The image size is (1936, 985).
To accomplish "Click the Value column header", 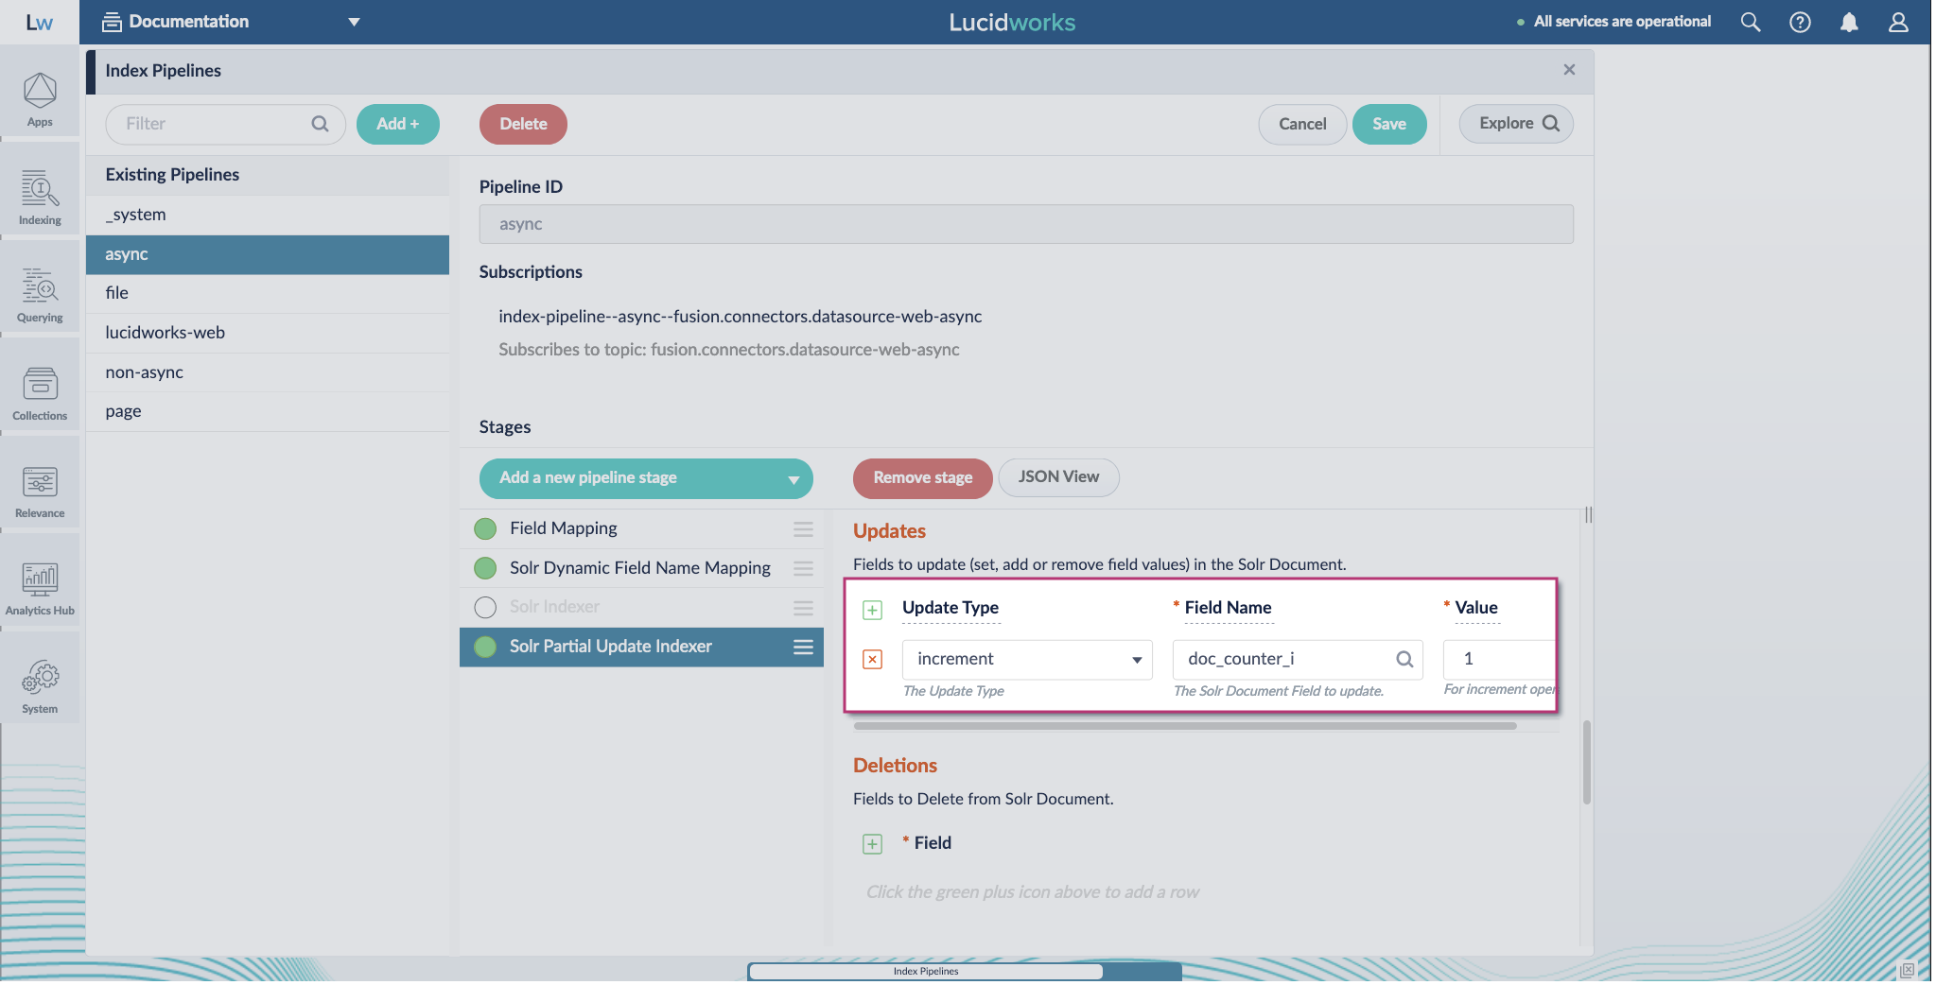I will point(1476,608).
